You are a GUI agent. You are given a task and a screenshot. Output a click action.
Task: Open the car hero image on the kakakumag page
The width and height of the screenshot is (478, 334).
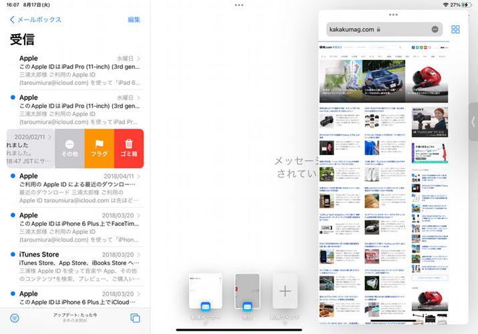(384, 81)
